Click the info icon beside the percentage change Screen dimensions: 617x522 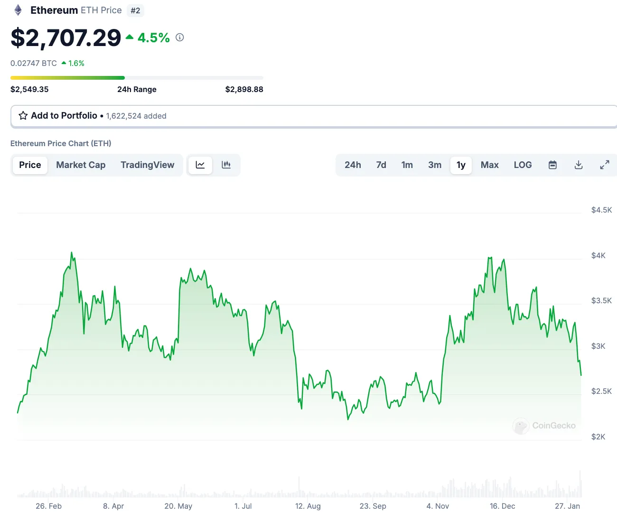179,37
